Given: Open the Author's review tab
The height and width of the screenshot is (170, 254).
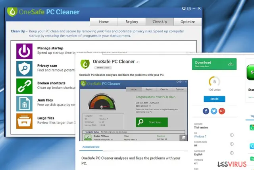Looking at the screenshot, I should point(91,147).
